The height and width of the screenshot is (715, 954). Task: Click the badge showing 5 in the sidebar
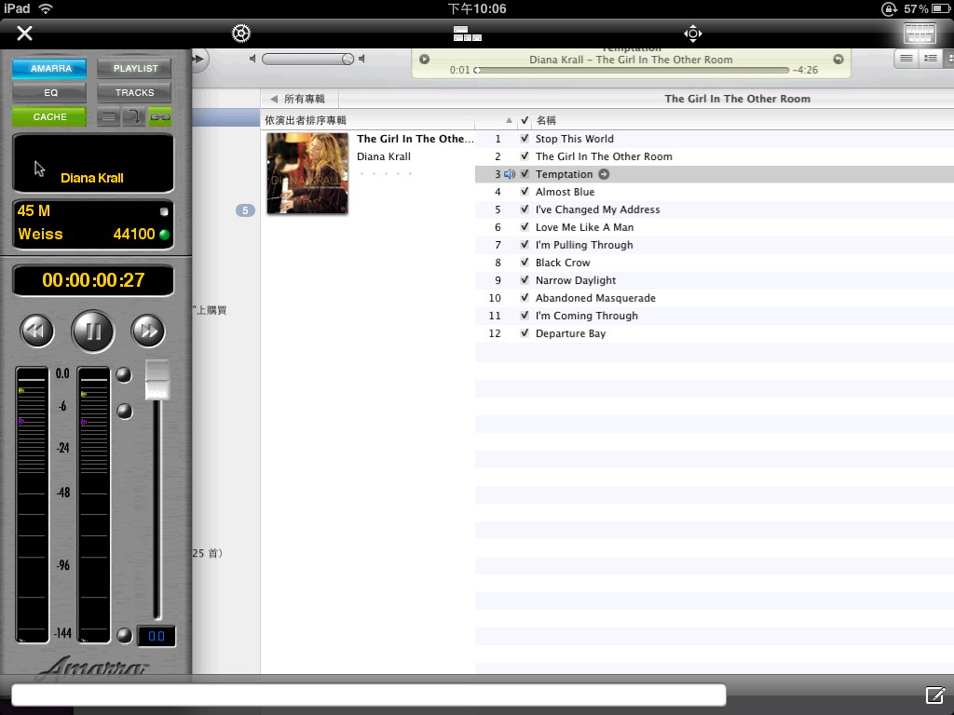pos(245,210)
